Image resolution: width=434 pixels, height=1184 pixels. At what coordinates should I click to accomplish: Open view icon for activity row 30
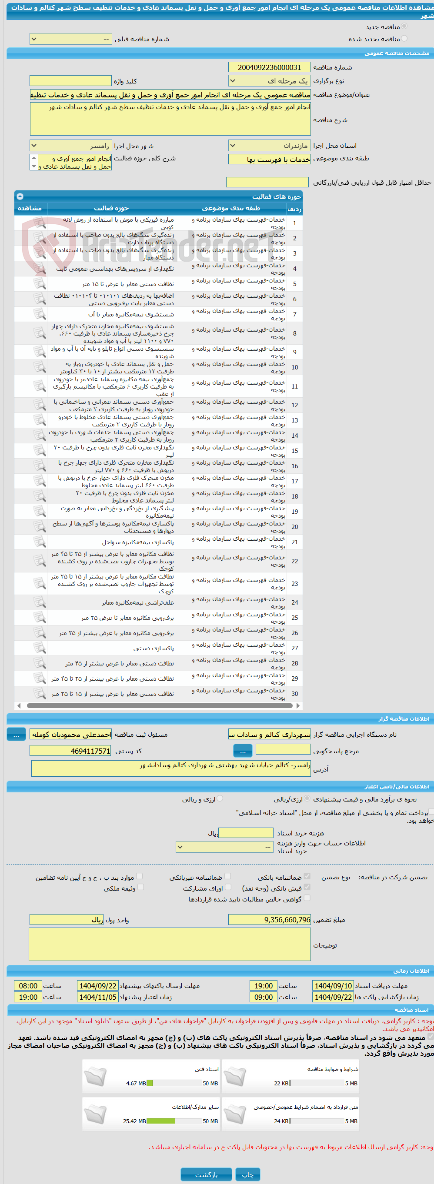[40, 693]
